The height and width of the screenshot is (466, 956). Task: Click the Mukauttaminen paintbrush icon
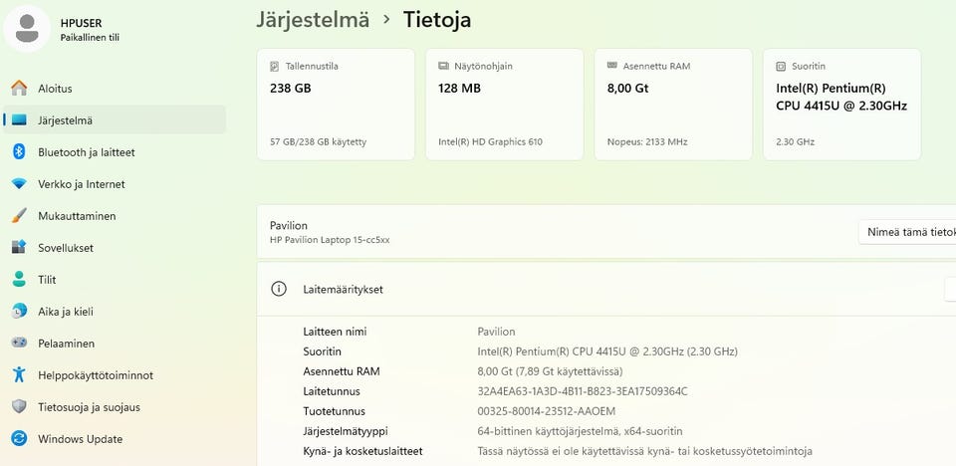(x=19, y=216)
